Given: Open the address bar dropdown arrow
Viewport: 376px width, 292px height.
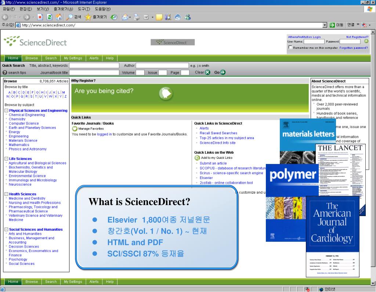Looking at the screenshot, I should 325,25.
